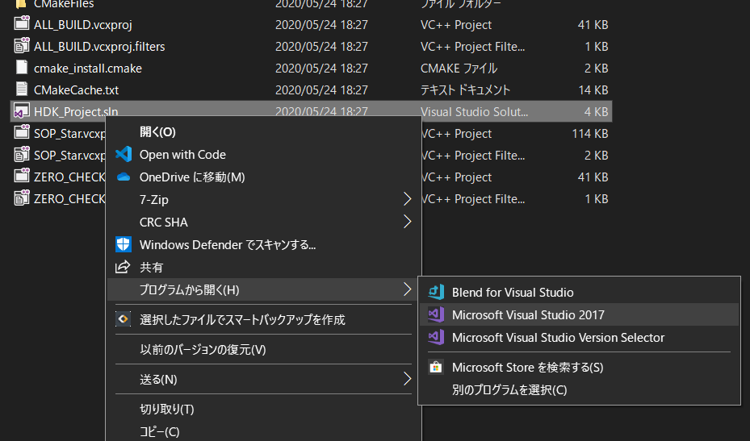Expand the 送る(N) submenu arrow
The height and width of the screenshot is (441, 750).
[407, 379]
